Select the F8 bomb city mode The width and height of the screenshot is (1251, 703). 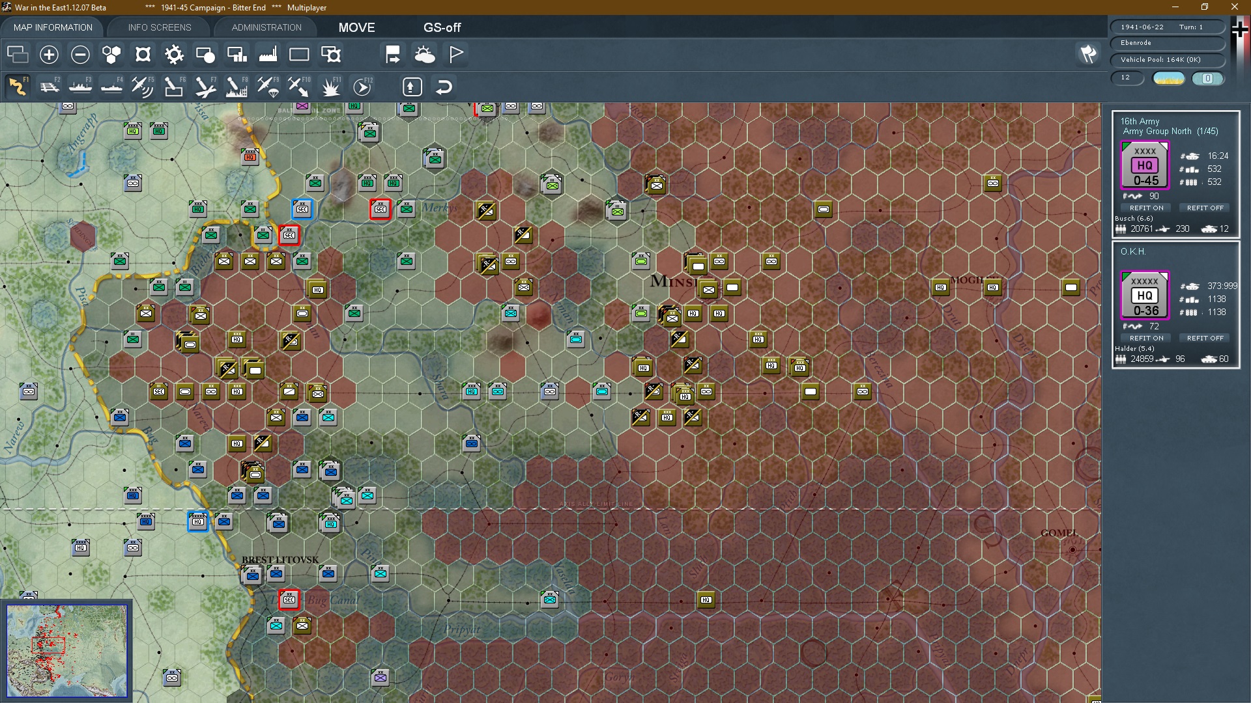[237, 87]
